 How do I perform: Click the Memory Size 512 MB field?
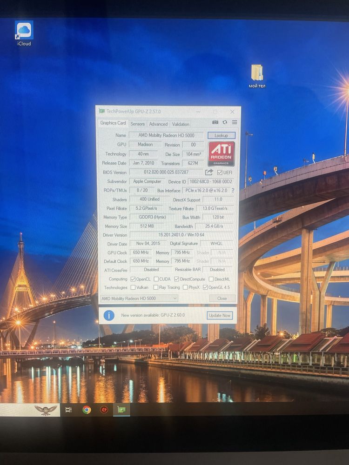click(147, 226)
